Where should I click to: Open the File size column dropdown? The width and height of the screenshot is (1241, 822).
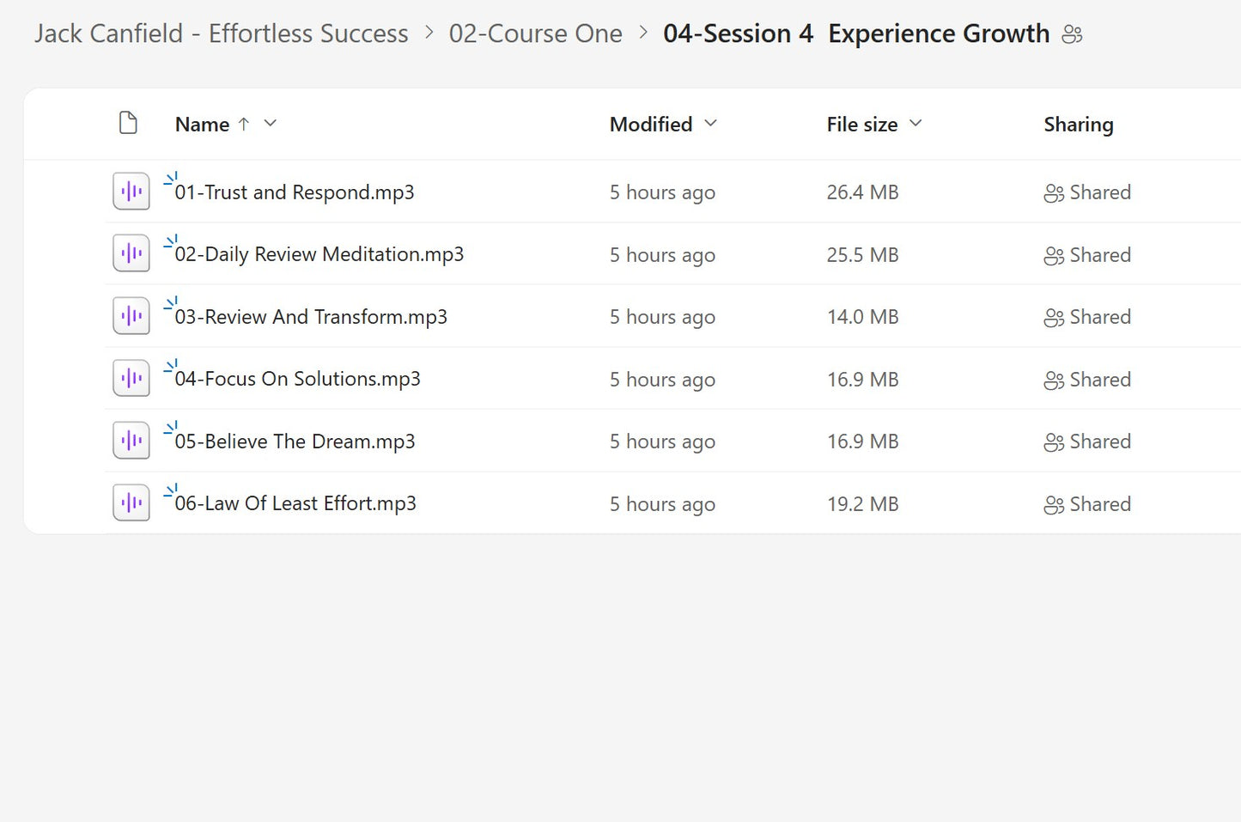pyautogui.click(x=916, y=124)
